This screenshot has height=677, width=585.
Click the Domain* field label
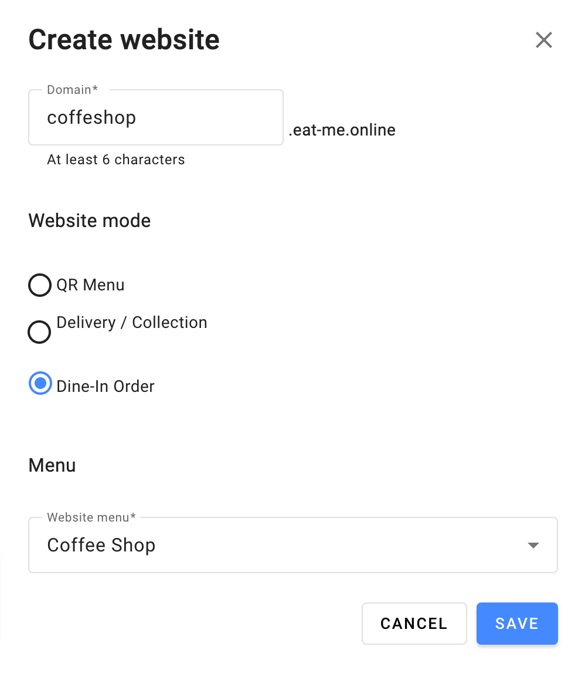(x=72, y=90)
